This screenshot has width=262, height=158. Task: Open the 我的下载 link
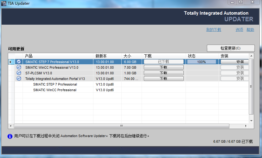tap(213, 30)
